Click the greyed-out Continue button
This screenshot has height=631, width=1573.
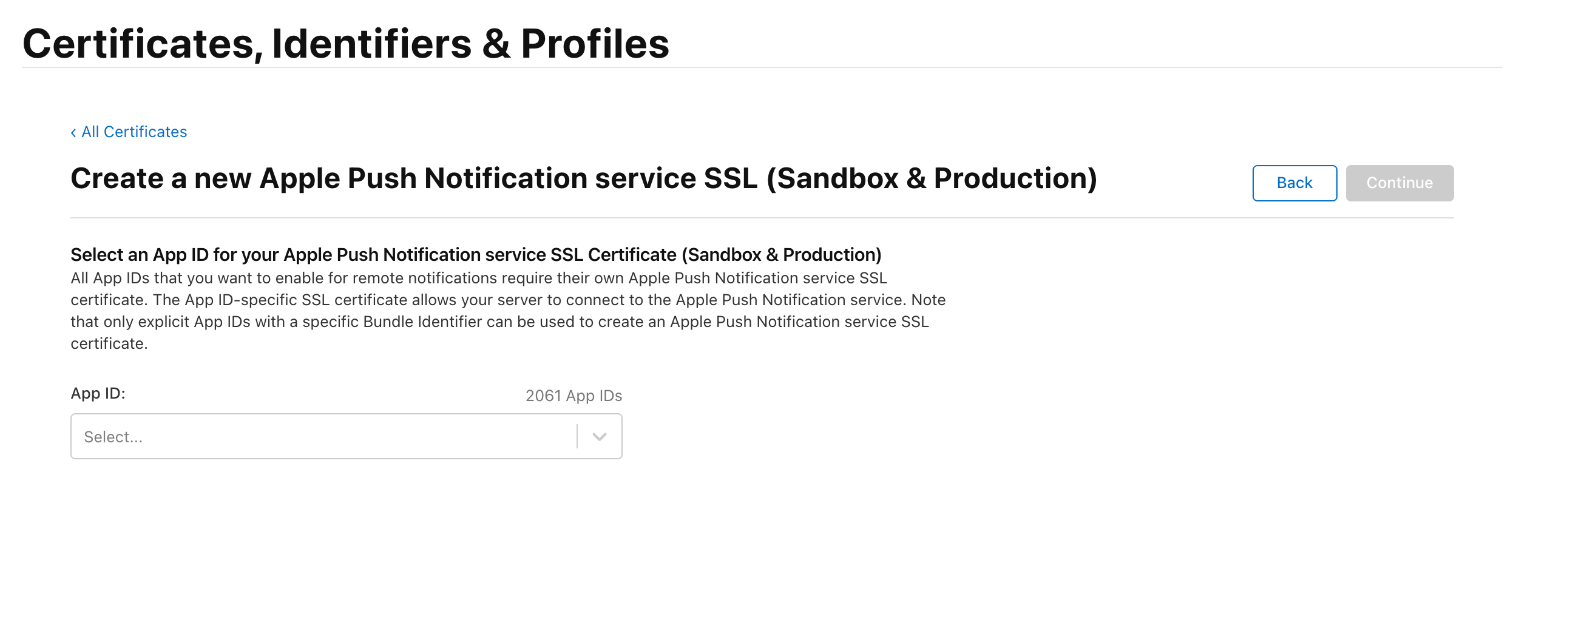[x=1398, y=183]
